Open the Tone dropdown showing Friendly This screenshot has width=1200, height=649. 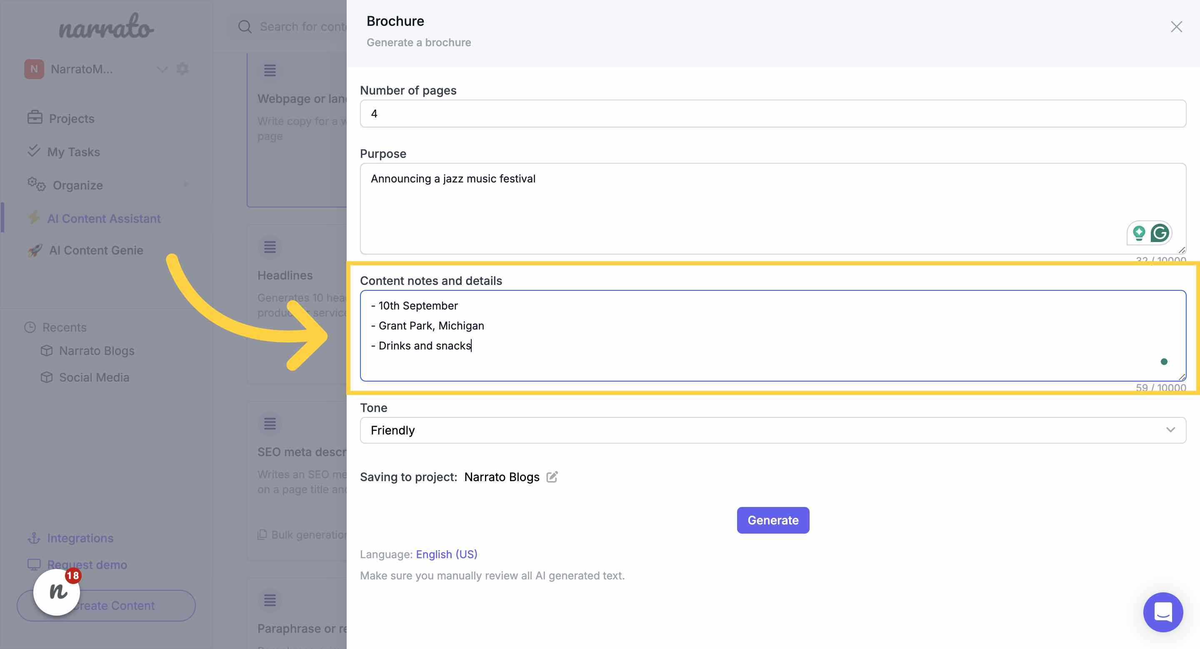[x=773, y=430]
